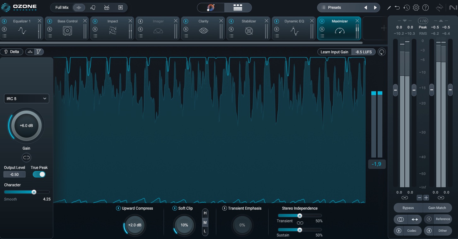Click the Master Assistant orb icon
The height and width of the screenshot is (239, 458).
(x=211, y=8)
